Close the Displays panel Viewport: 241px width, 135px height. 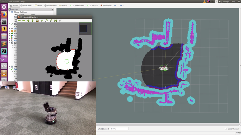pos(52,9)
